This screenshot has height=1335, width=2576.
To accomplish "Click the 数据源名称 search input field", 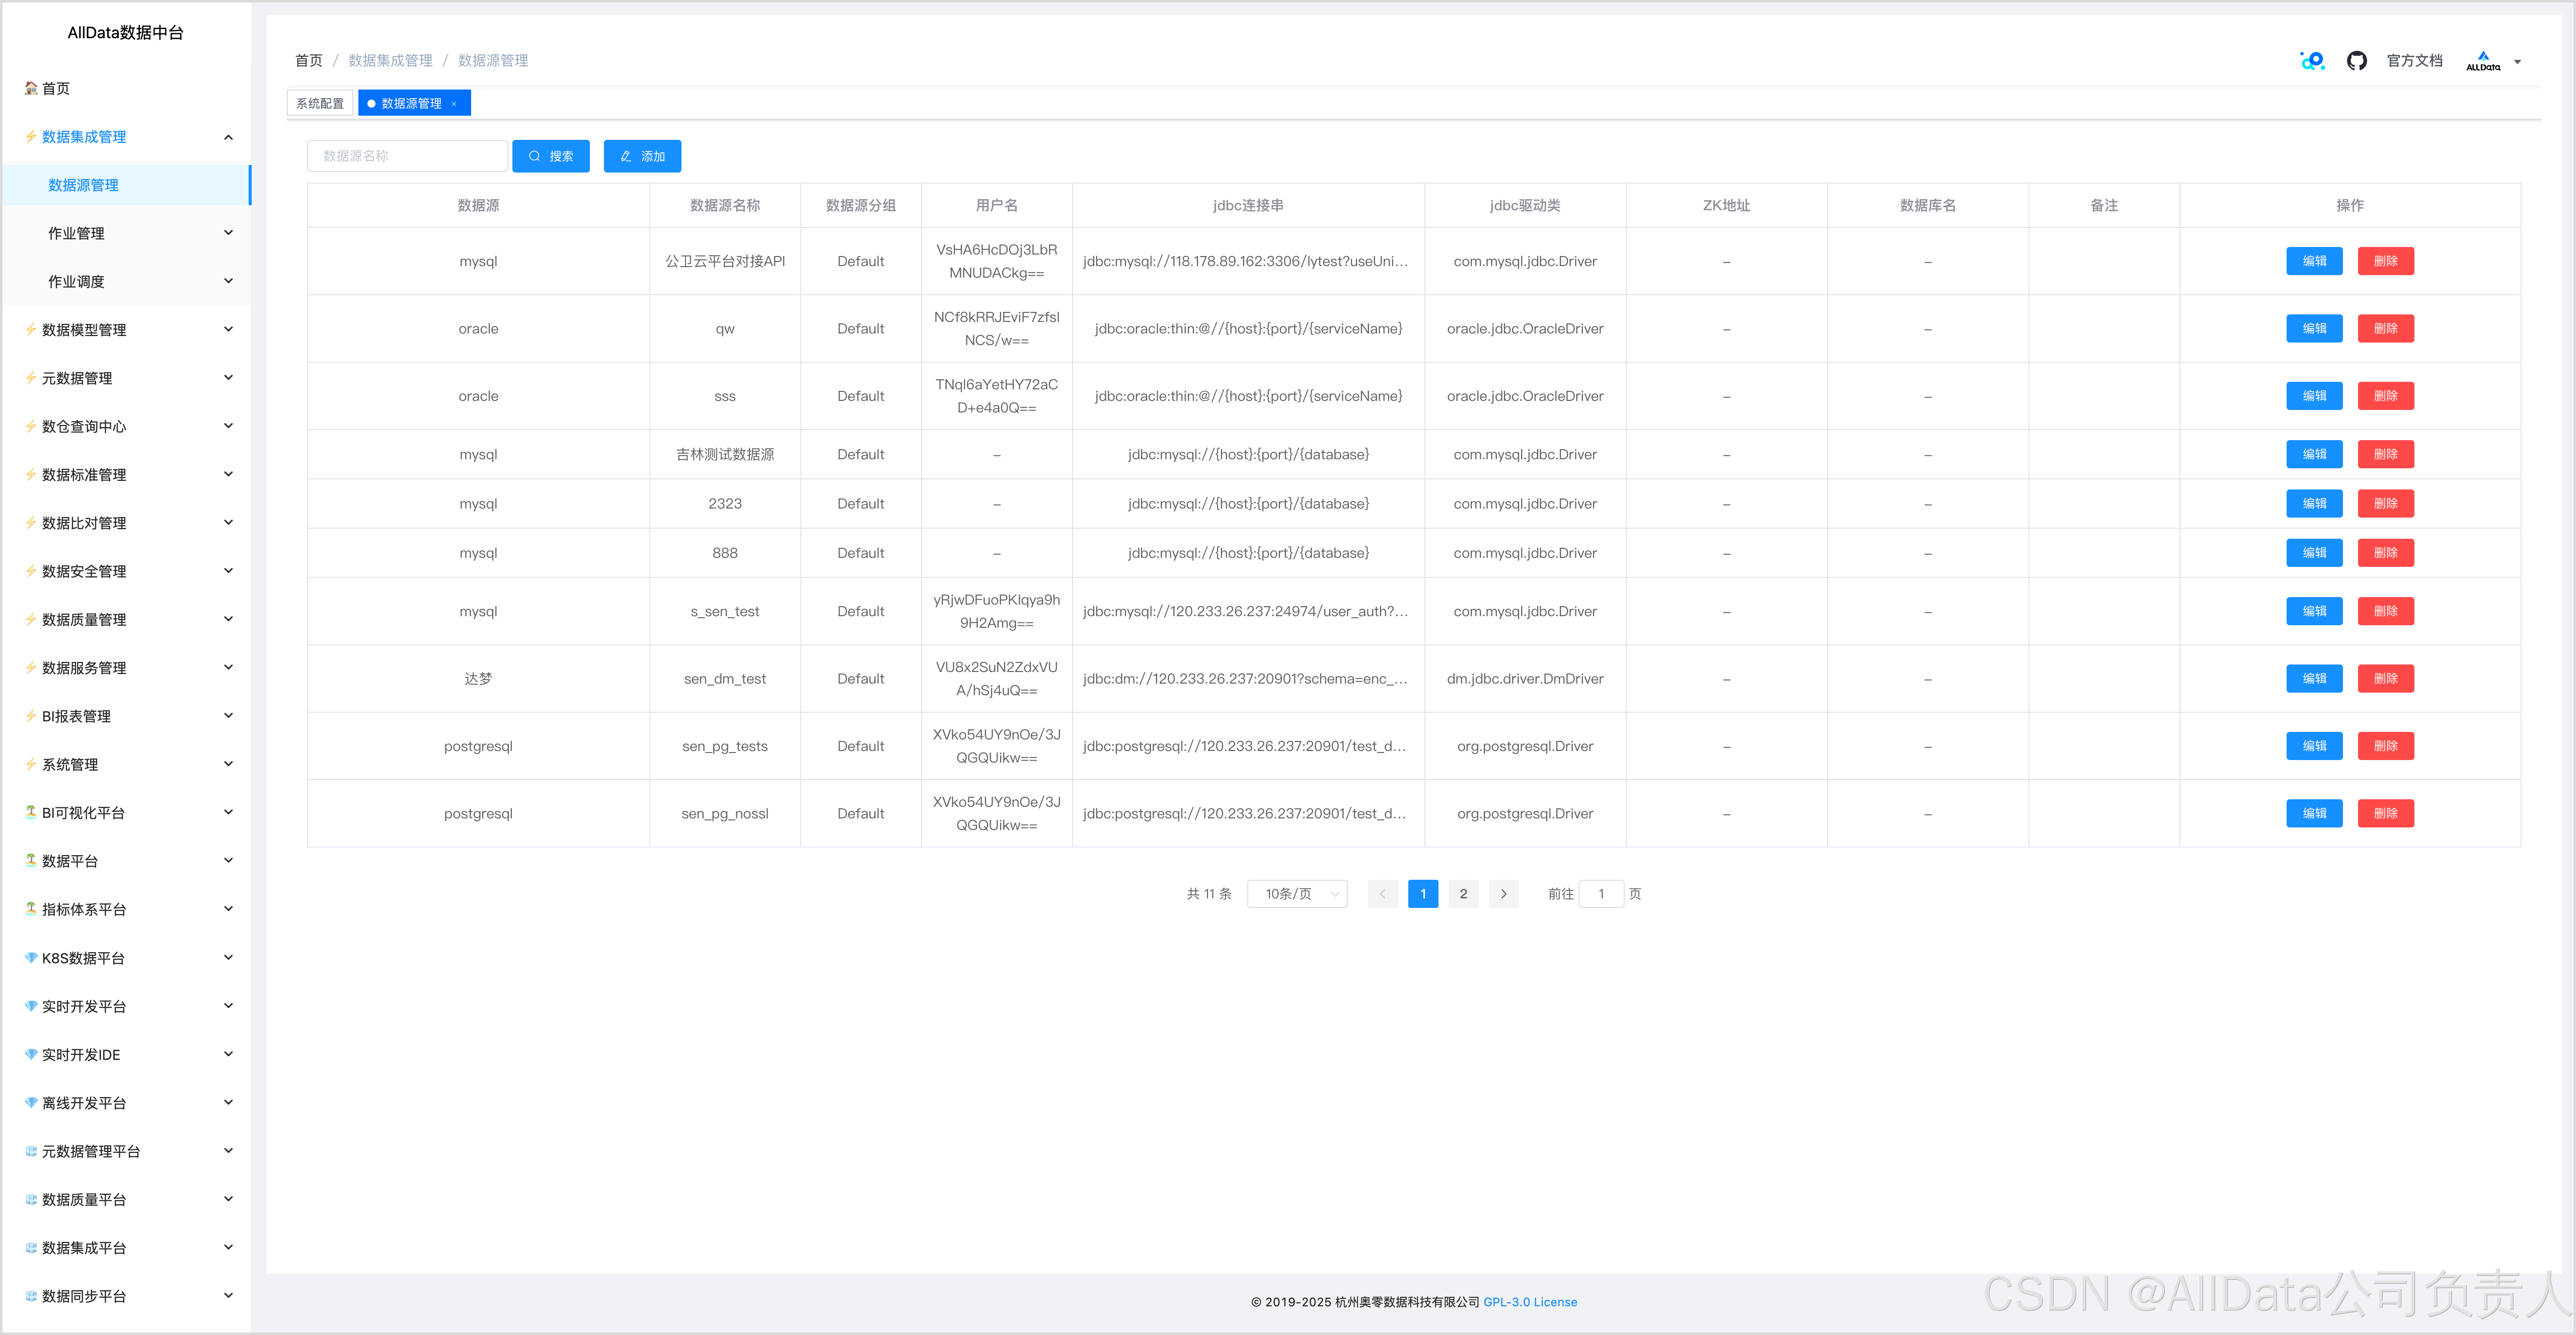I will (x=407, y=156).
